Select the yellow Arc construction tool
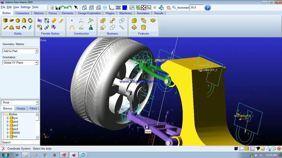This screenshot has width=282, height=158. pos(72,27)
